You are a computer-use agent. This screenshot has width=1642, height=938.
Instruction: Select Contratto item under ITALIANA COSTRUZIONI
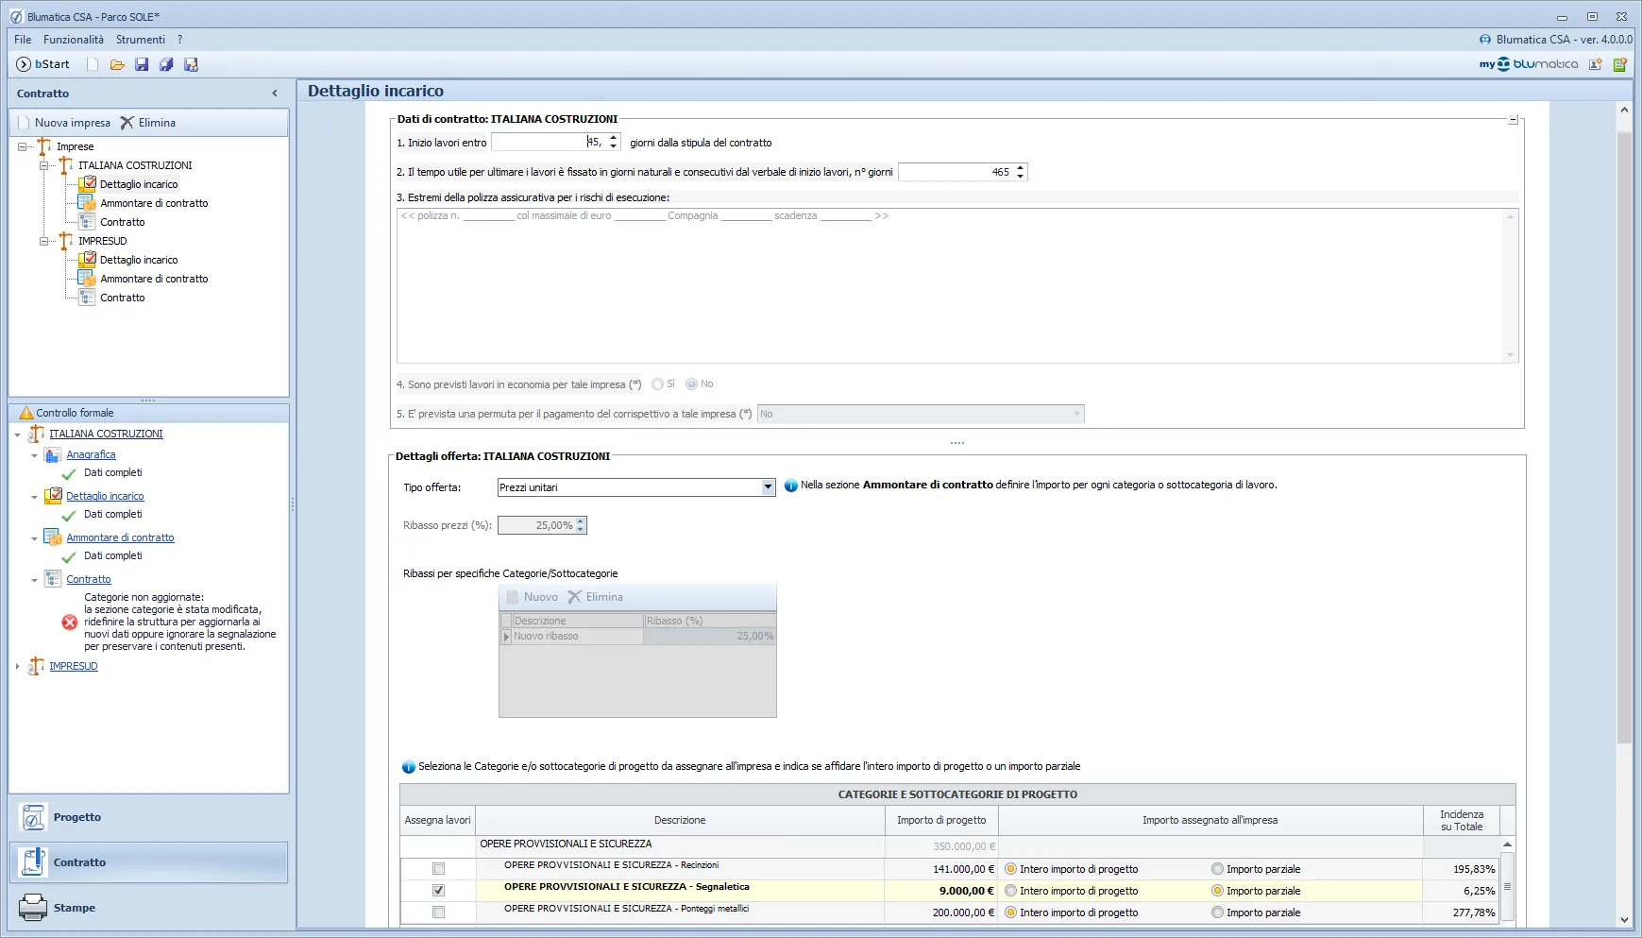point(123,222)
